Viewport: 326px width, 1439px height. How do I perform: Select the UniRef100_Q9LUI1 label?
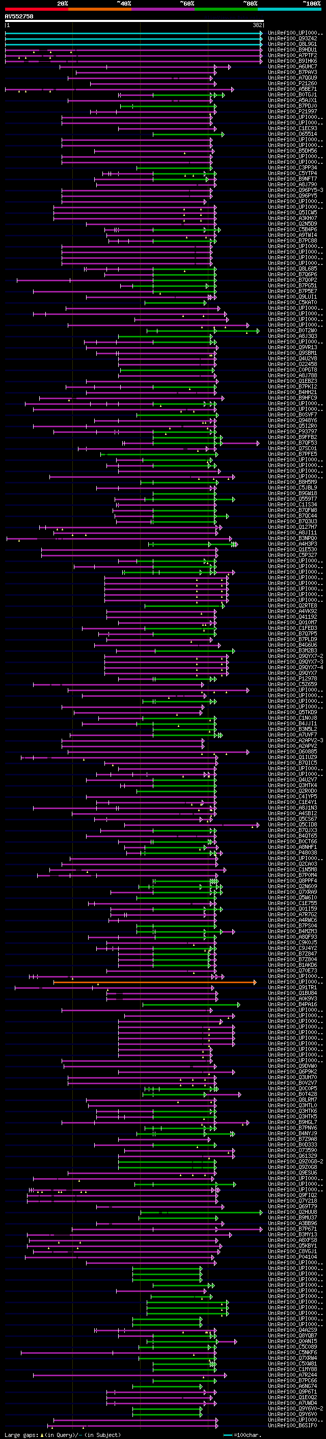[x=292, y=297]
